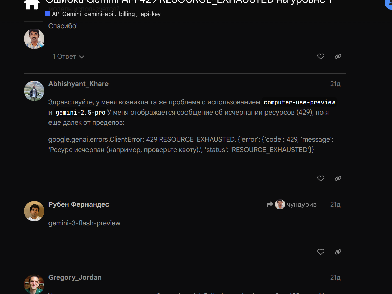Copy link to Рубен Фернандес's post
Image resolution: width=392 pixels, height=294 pixels.
point(338,252)
